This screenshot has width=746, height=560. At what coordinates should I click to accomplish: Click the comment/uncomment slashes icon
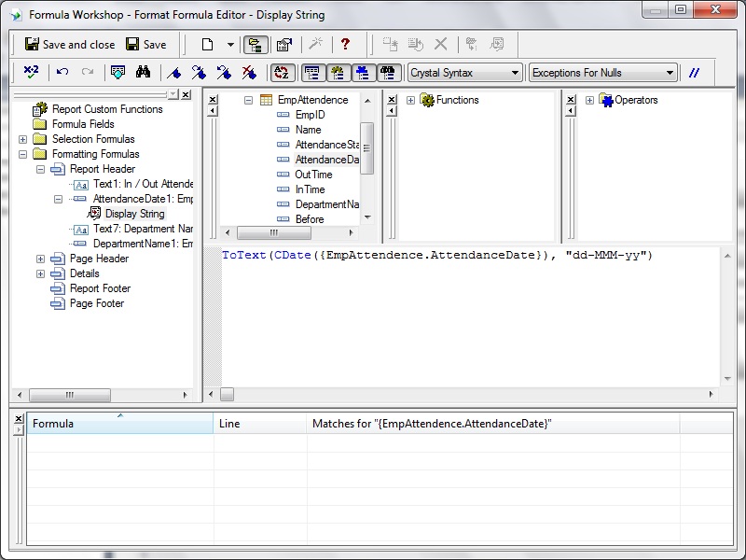[x=694, y=73]
